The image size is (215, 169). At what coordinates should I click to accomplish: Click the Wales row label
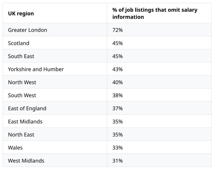pos(15,148)
